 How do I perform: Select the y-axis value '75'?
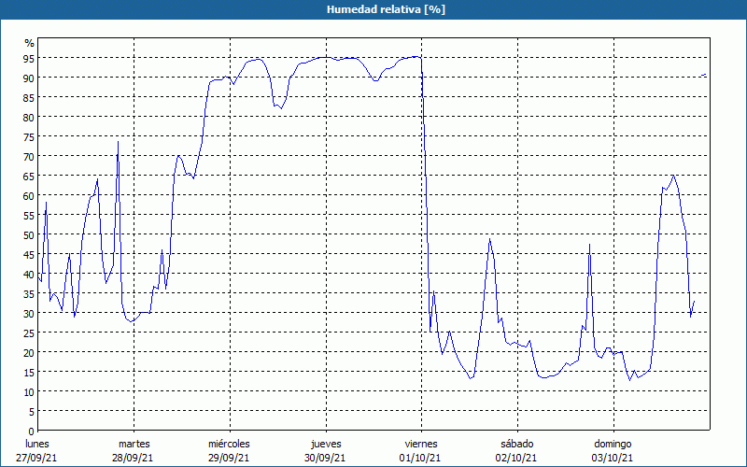[x=29, y=136]
